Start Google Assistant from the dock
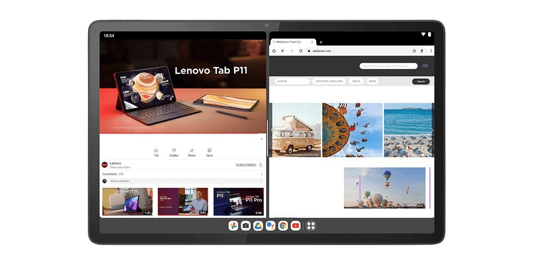Image resolution: width=533 pixels, height=271 pixels. click(x=271, y=226)
